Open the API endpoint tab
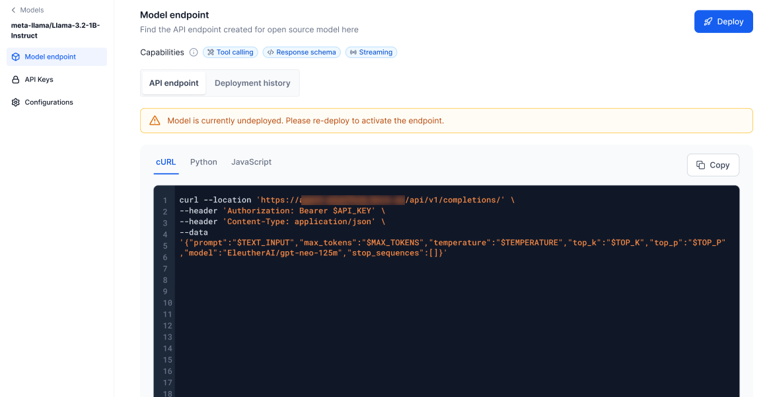767x397 pixels. pyautogui.click(x=174, y=83)
